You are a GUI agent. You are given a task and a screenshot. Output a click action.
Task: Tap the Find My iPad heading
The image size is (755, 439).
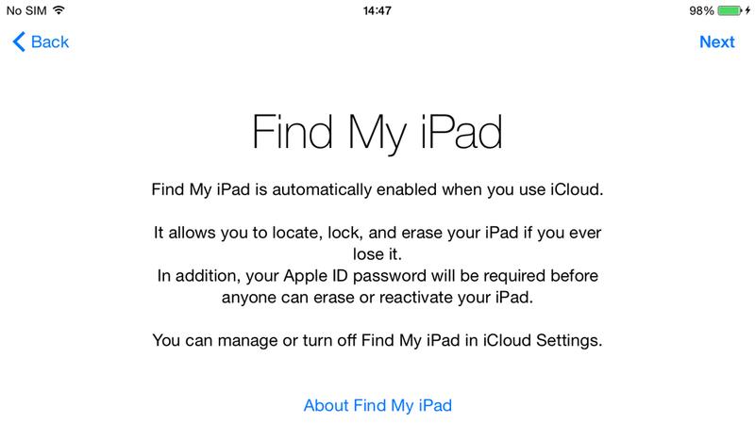coord(377,132)
